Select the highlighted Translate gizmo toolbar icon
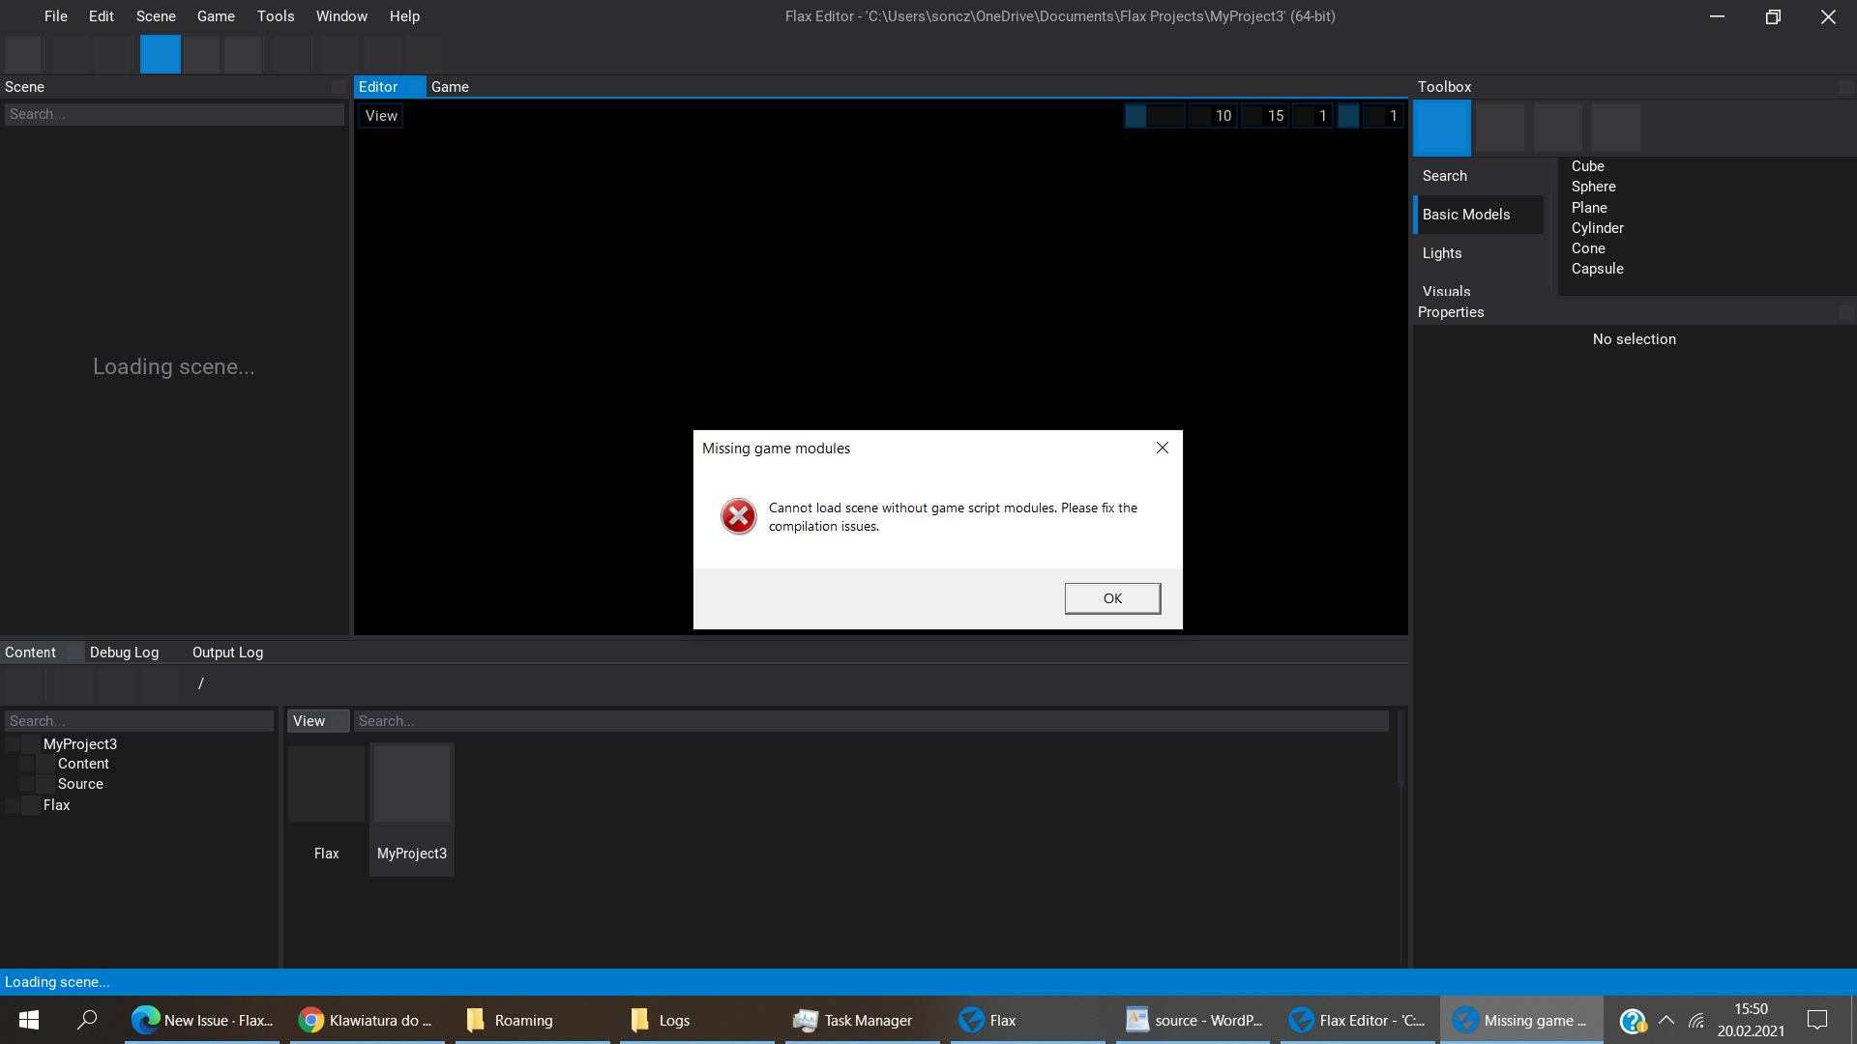The width and height of the screenshot is (1857, 1044). tap(160, 54)
